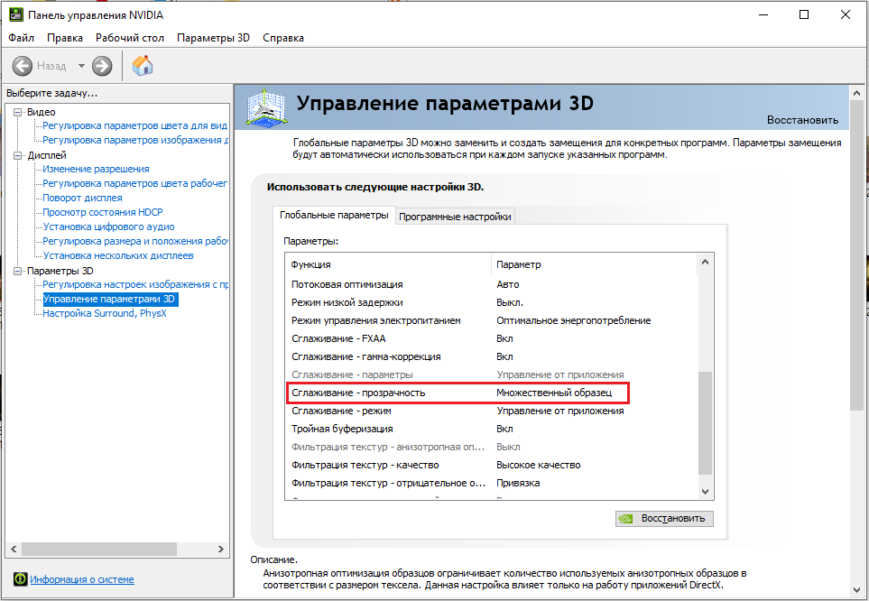
Task: Switch to the Глобальные параметры tab
Action: [x=334, y=215]
